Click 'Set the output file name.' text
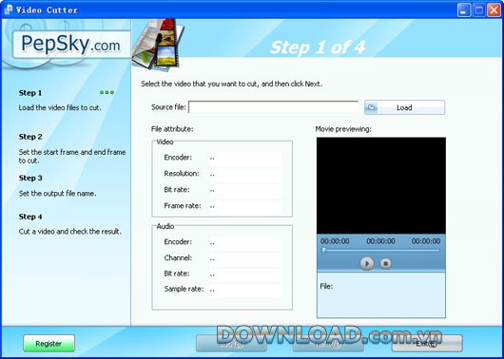504x359 pixels. pyautogui.click(x=57, y=194)
